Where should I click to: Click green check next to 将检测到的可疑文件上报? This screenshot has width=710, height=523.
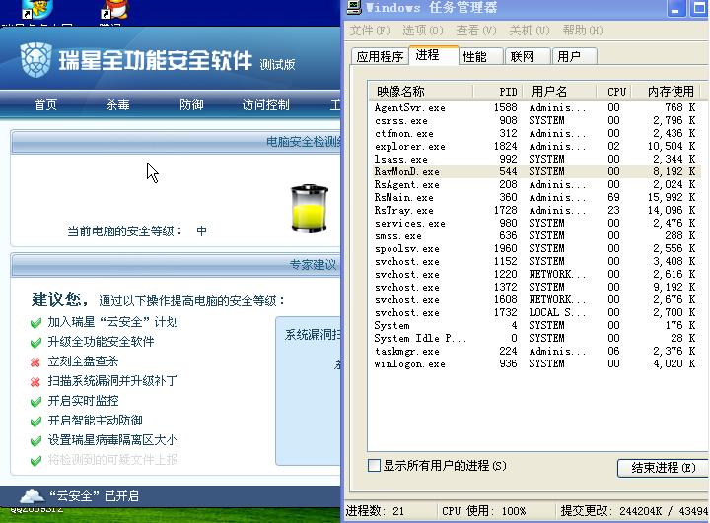35,461
